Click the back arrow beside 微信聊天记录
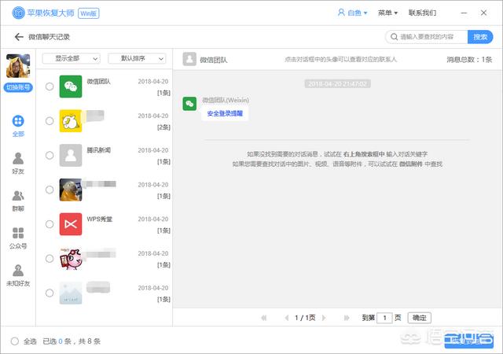This screenshot has width=503, height=354. pos(19,37)
